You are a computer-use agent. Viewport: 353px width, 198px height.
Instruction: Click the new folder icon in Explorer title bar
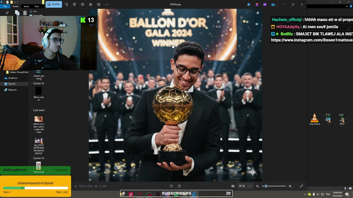(x=12, y=2)
